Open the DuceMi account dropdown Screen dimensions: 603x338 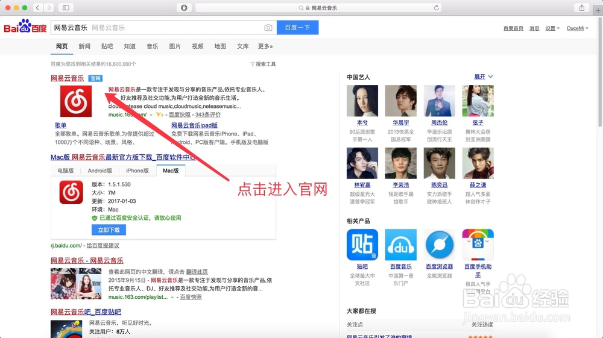click(x=578, y=28)
